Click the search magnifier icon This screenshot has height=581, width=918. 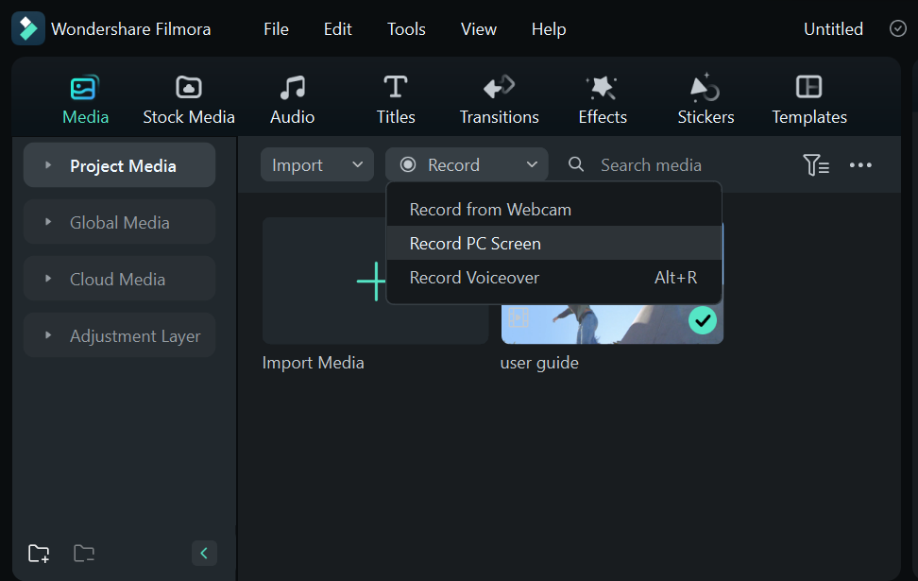(576, 164)
